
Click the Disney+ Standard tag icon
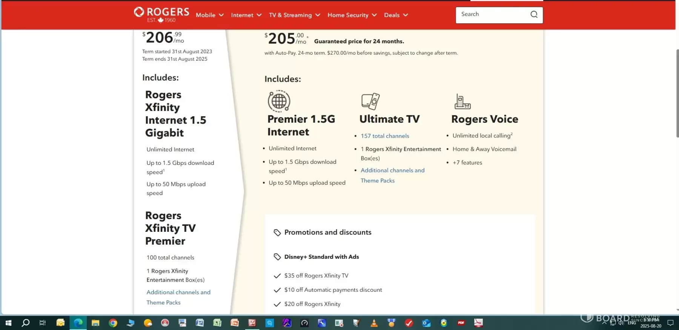click(x=277, y=257)
